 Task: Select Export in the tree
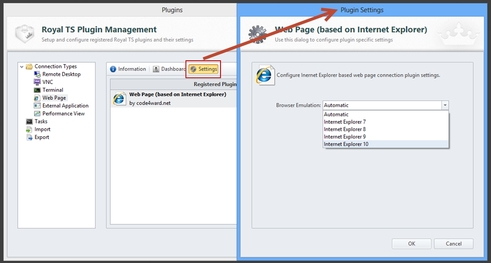click(x=42, y=137)
